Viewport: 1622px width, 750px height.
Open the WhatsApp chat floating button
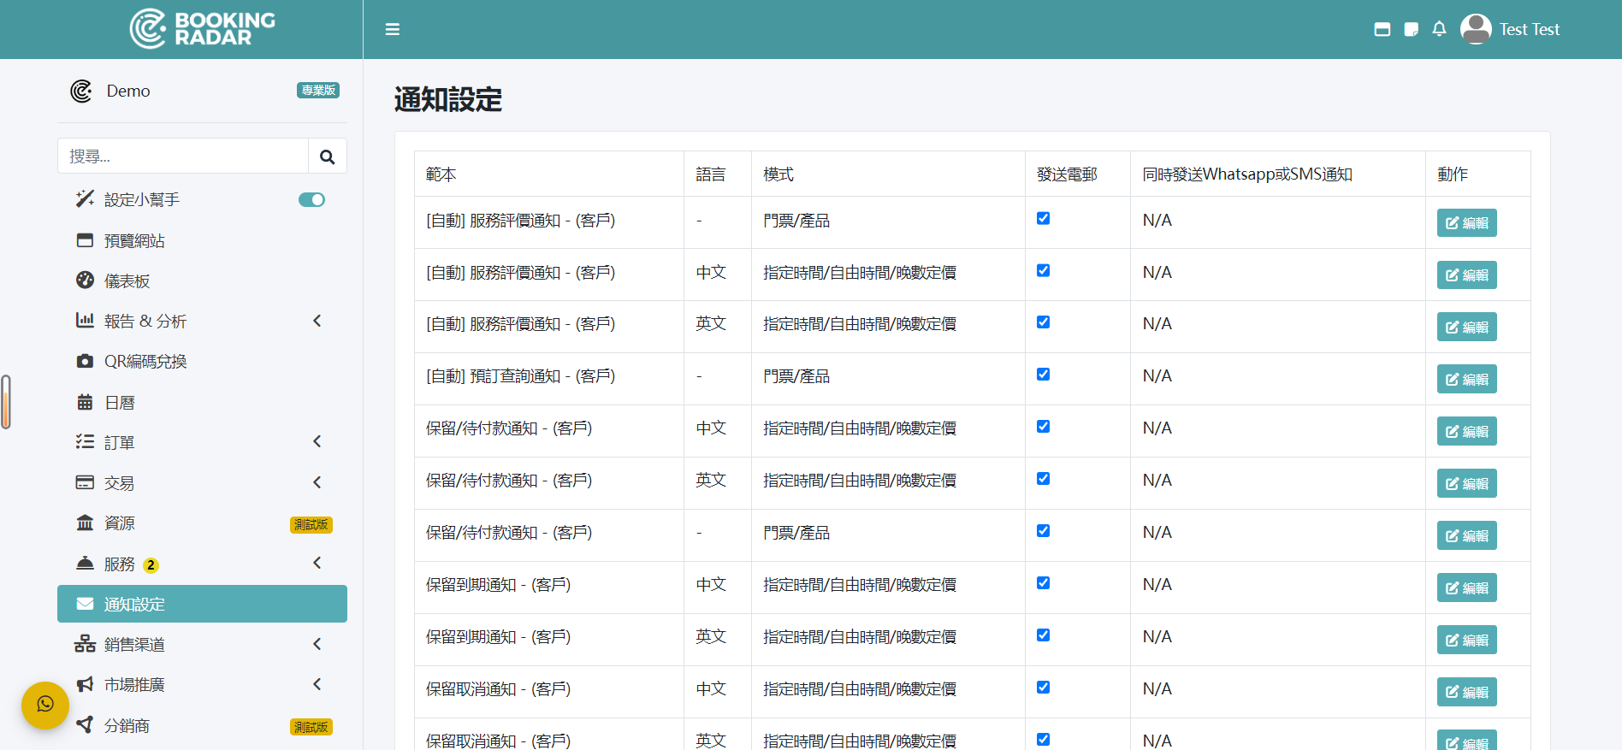(45, 705)
